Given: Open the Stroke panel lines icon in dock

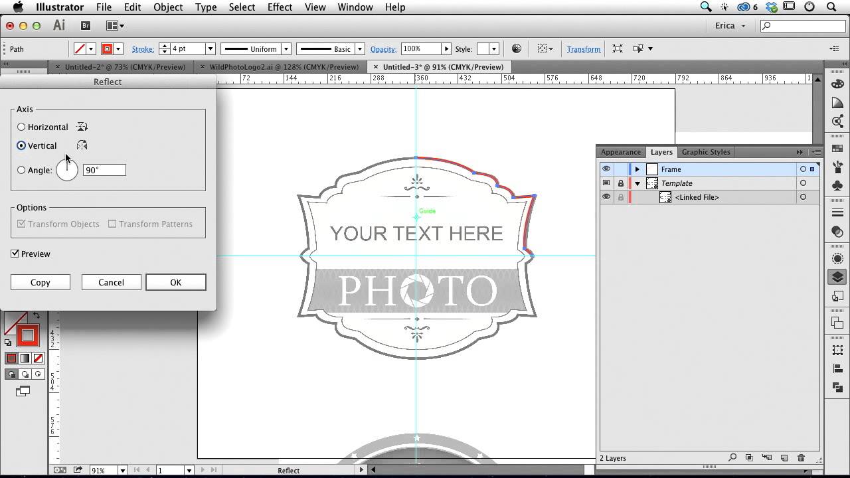Looking at the screenshot, I should point(837,213).
